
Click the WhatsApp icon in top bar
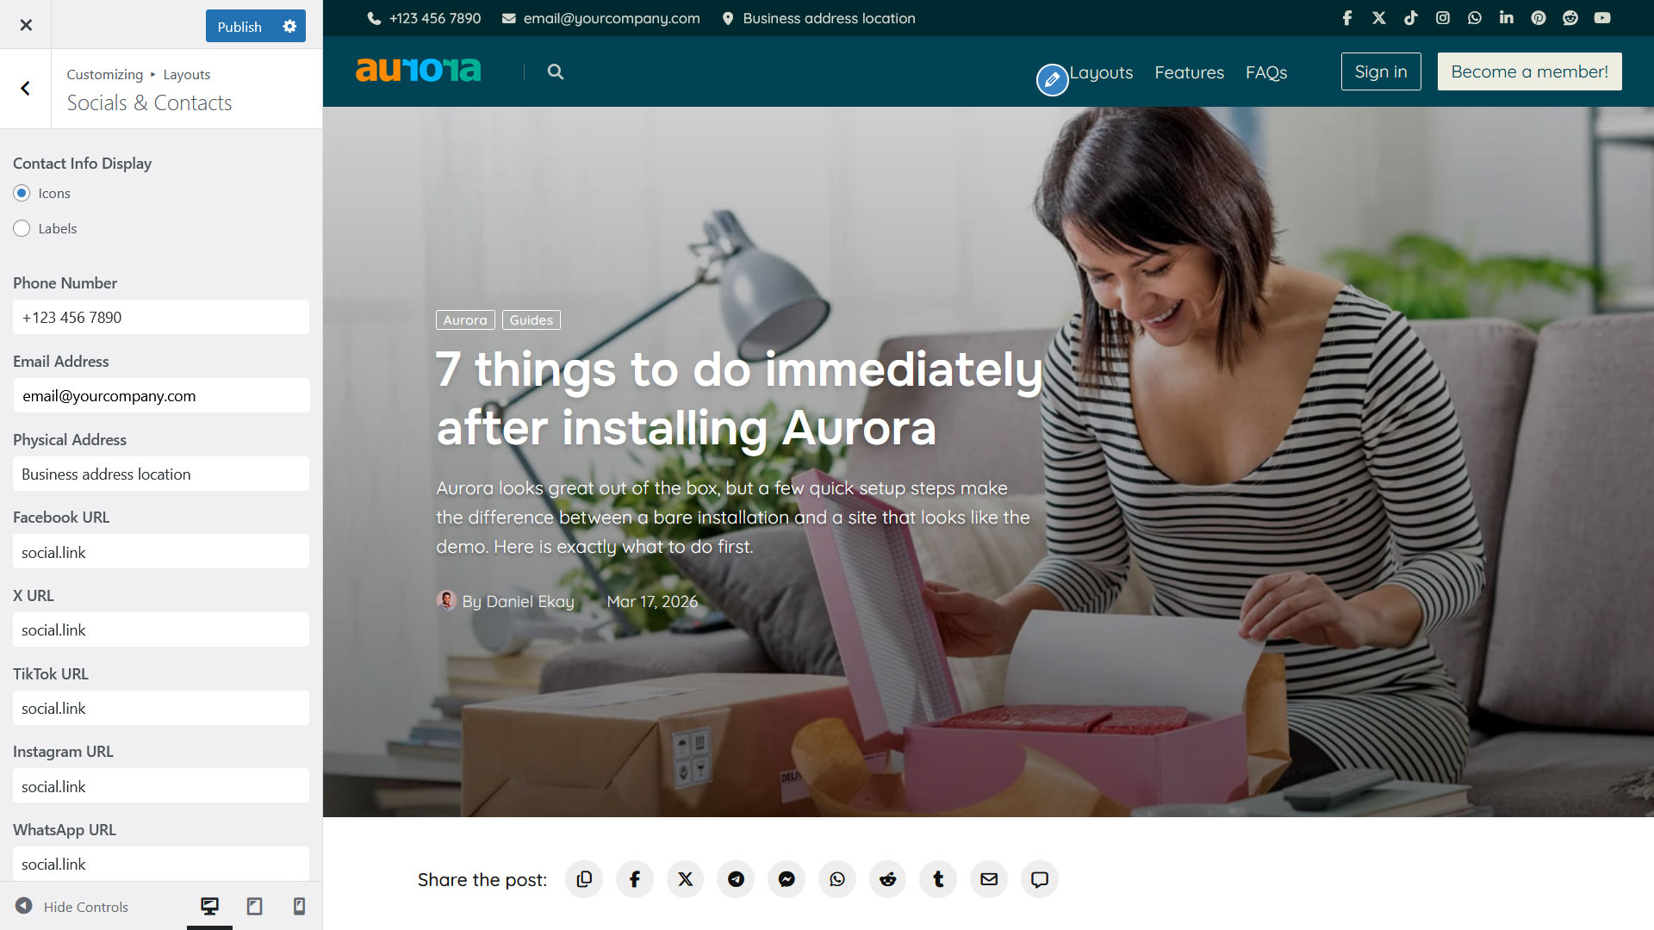[1475, 18]
